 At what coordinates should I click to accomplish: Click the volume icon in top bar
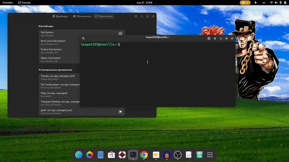[276, 3]
